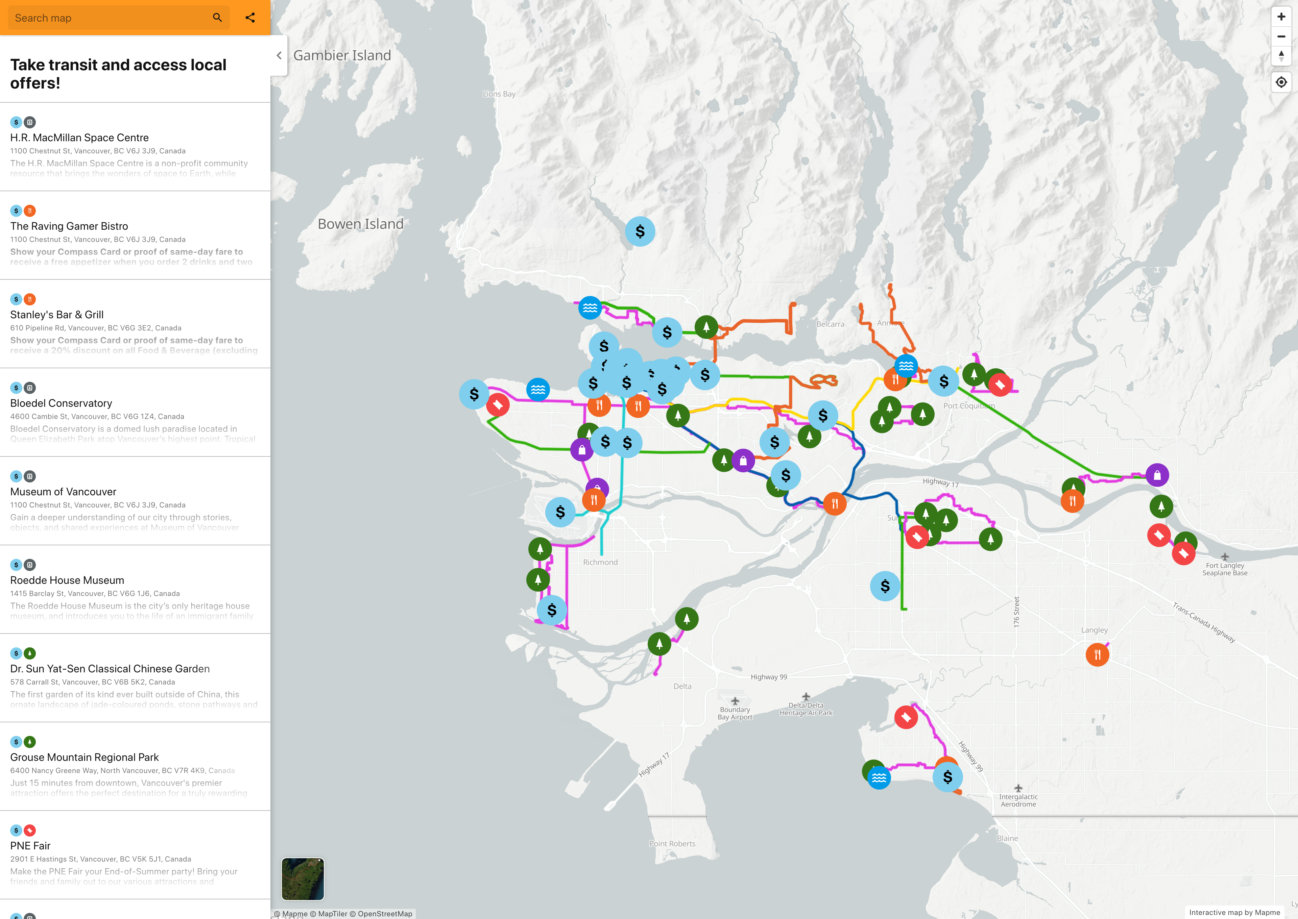This screenshot has height=919, width=1298.
Task: Zoom in on the map
Action: click(x=1281, y=17)
